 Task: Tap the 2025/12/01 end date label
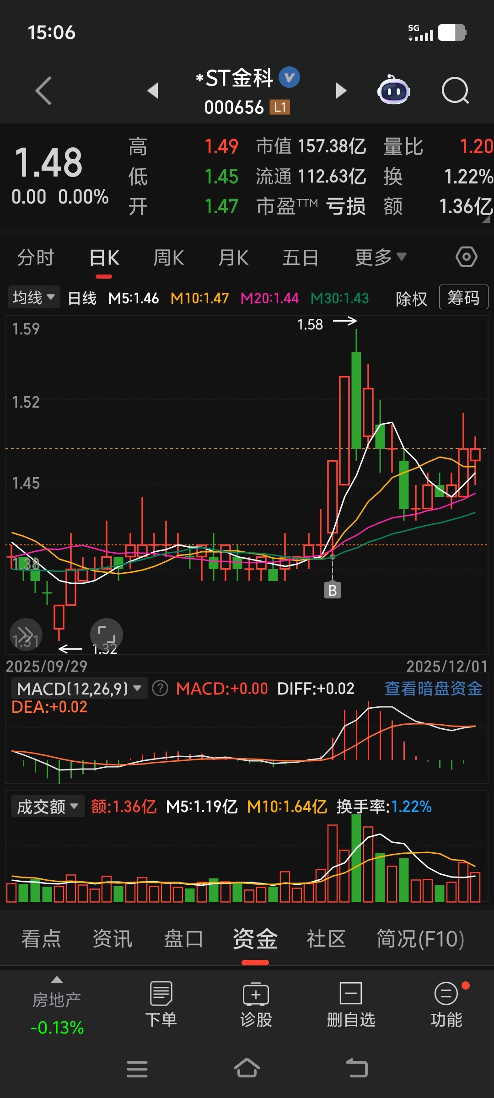447,666
